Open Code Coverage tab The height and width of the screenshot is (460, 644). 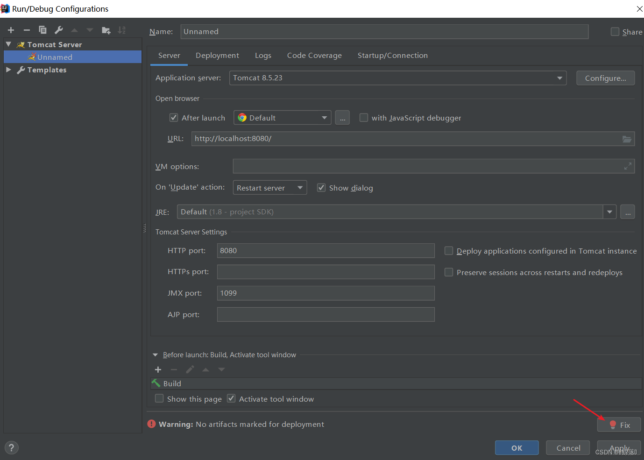click(x=314, y=56)
